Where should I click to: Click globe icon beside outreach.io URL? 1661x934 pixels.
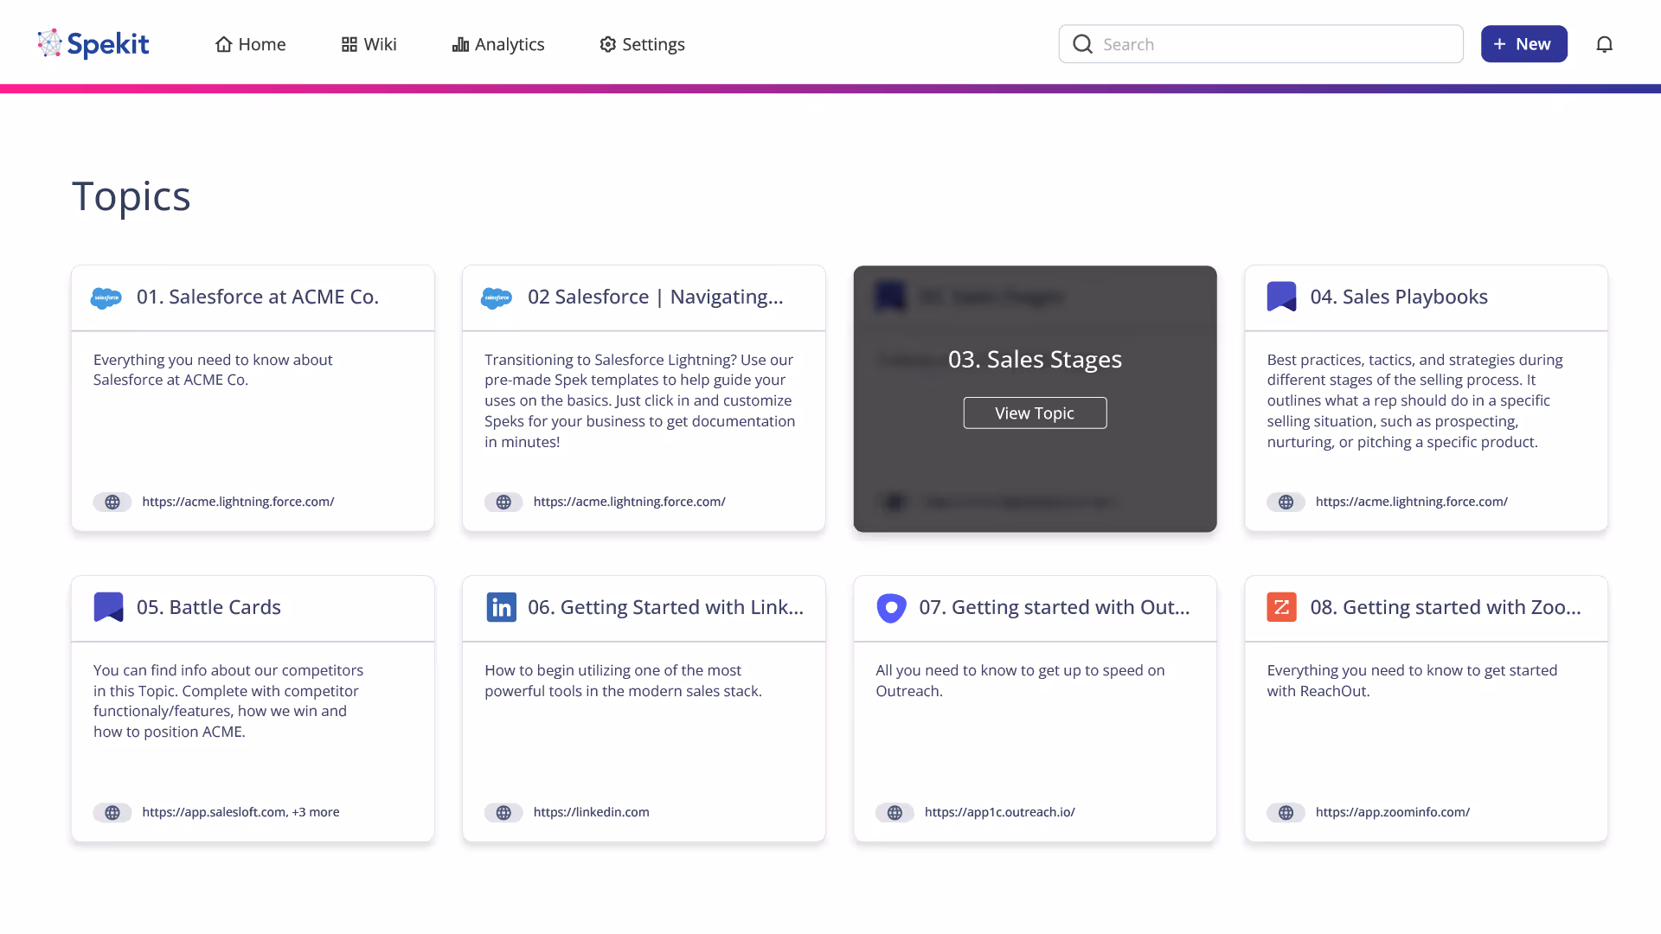point(895,812)
